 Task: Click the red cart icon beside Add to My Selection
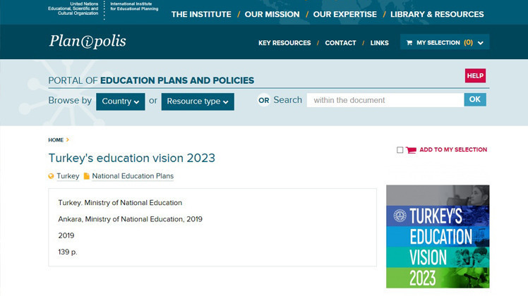point(411,150)
